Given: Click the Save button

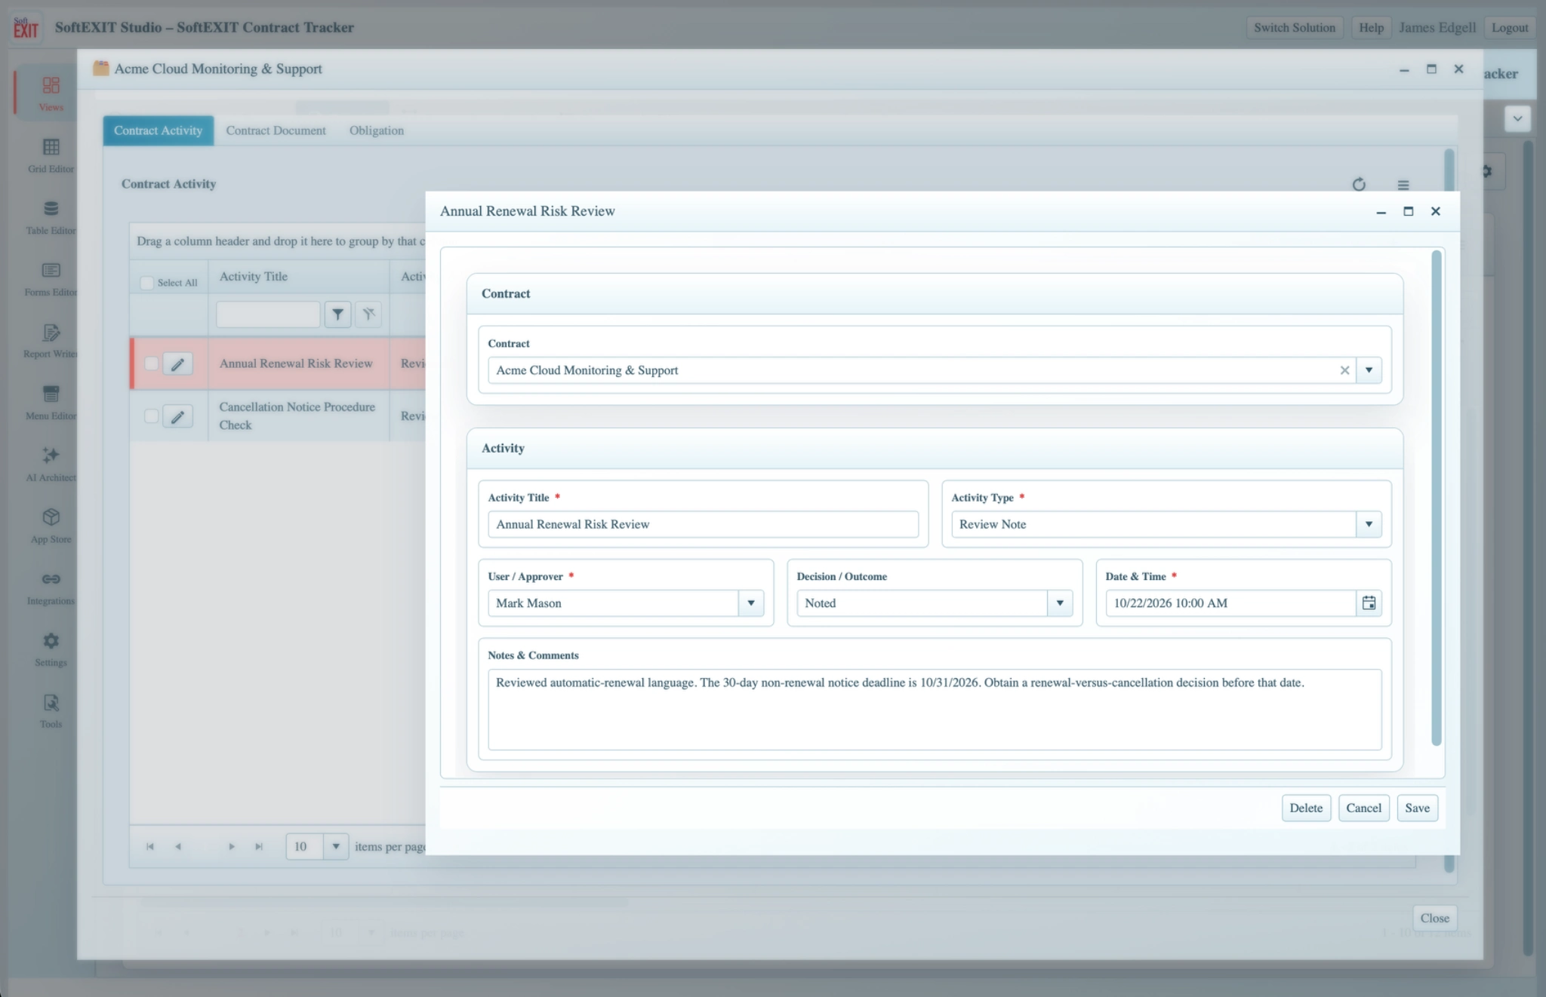Looking at the screenshot, I should tap(1417, 808).
